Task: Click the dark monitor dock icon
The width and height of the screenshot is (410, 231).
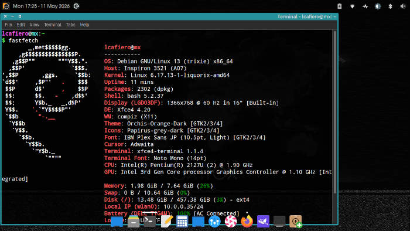Action: 279,222
